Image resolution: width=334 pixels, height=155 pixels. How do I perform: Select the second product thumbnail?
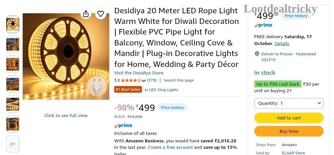click(13, 44)
